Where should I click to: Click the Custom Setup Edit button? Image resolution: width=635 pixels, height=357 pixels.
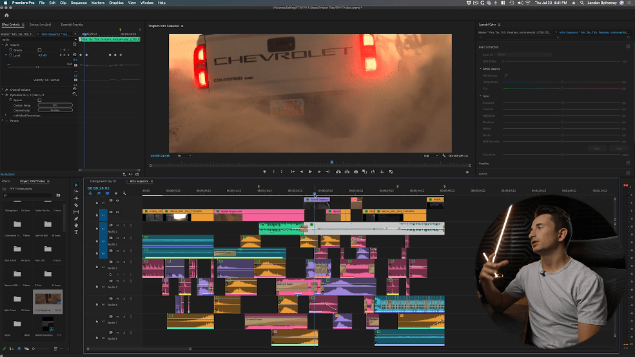tap(55, 105)
